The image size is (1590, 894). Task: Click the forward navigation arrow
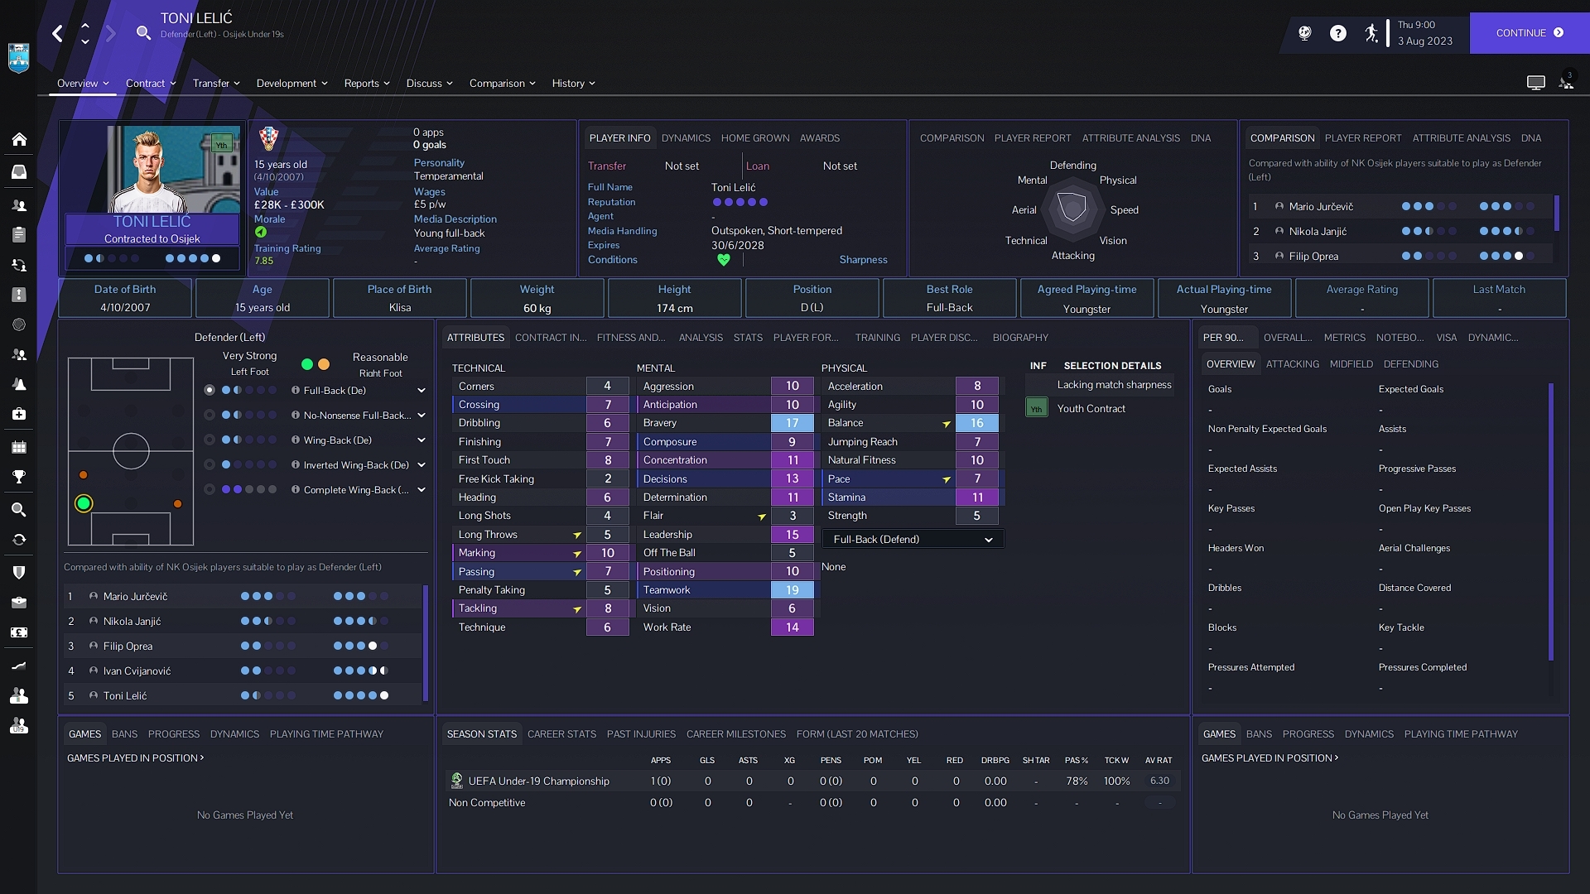click(x=110, y=33)
